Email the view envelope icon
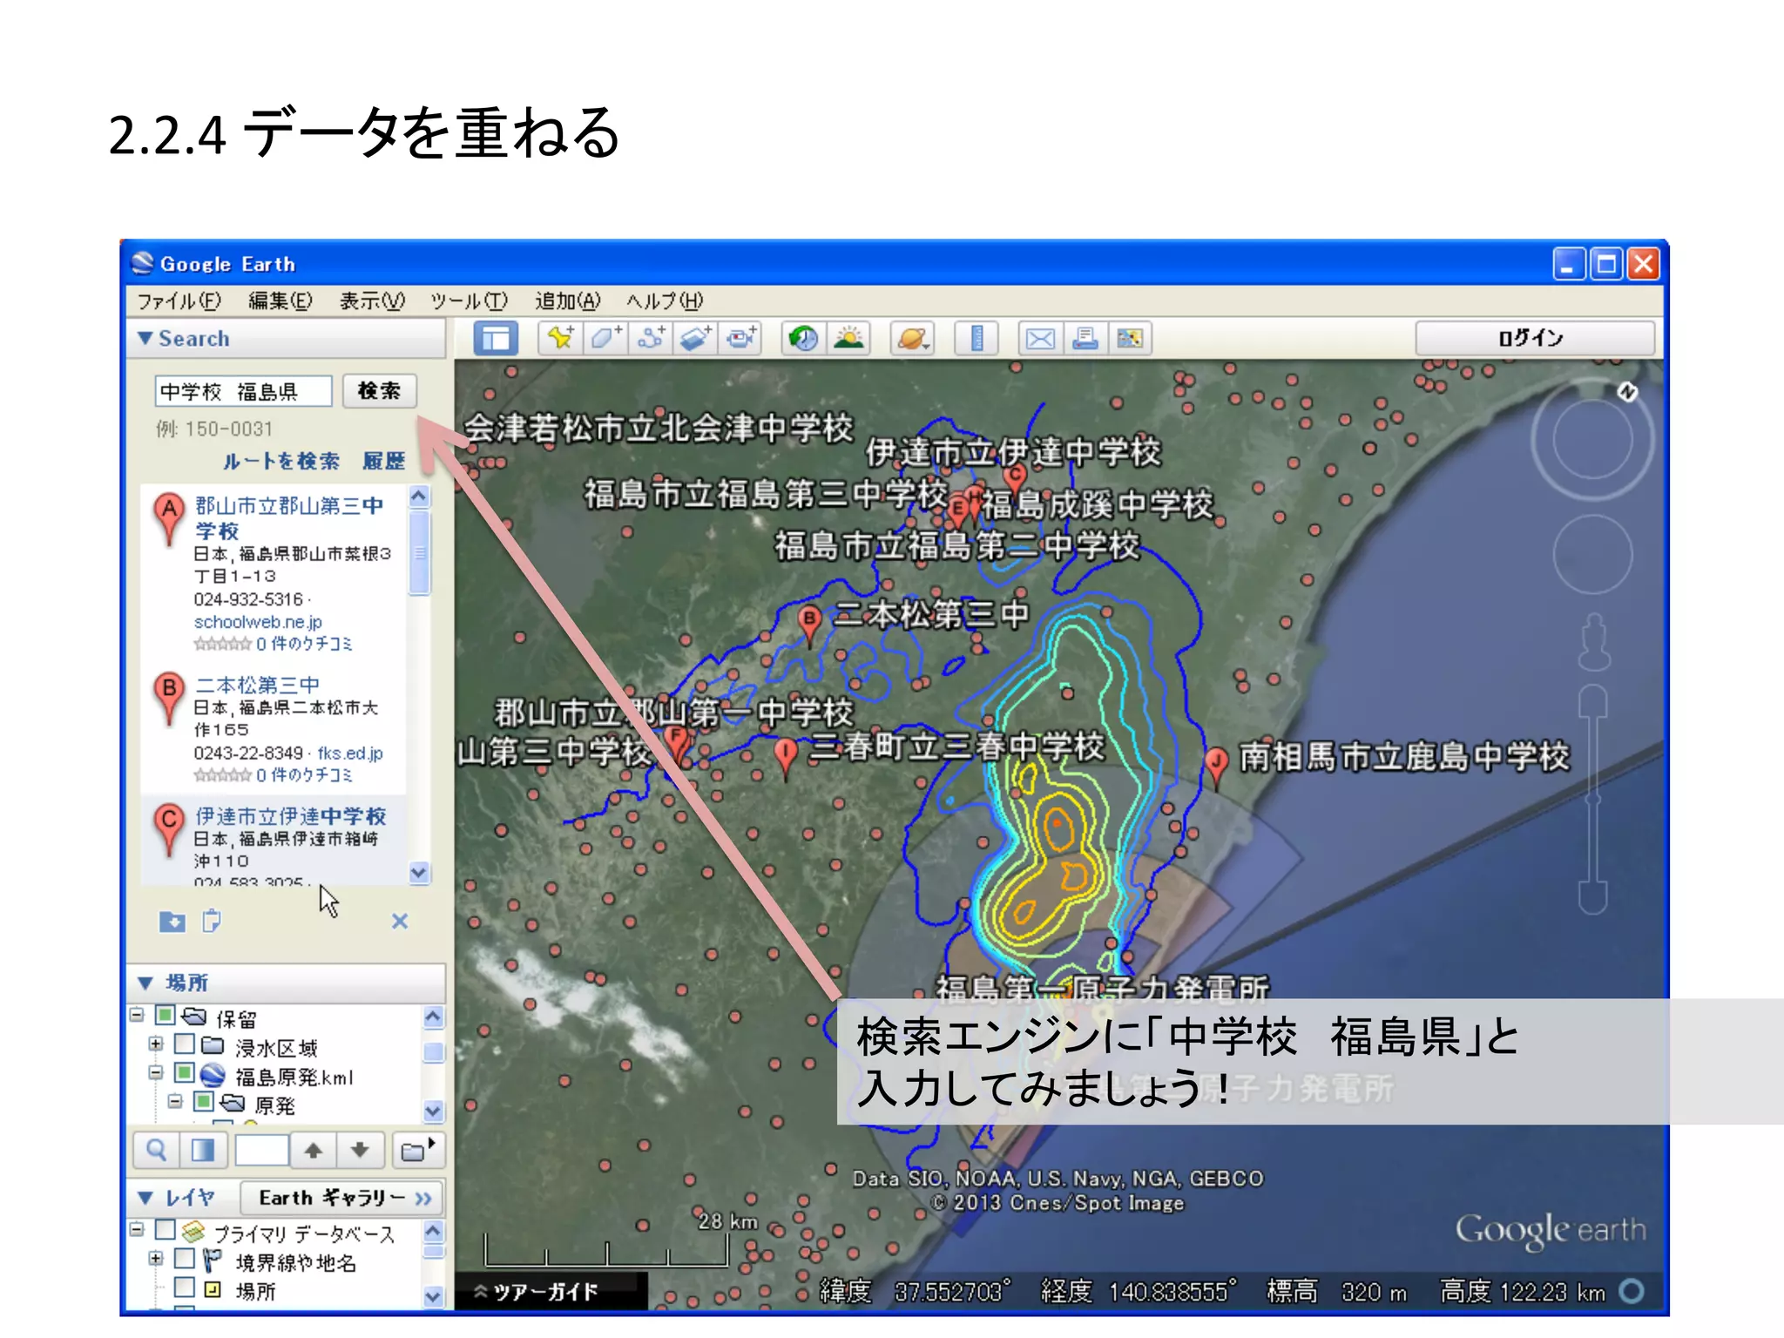 1040,338
